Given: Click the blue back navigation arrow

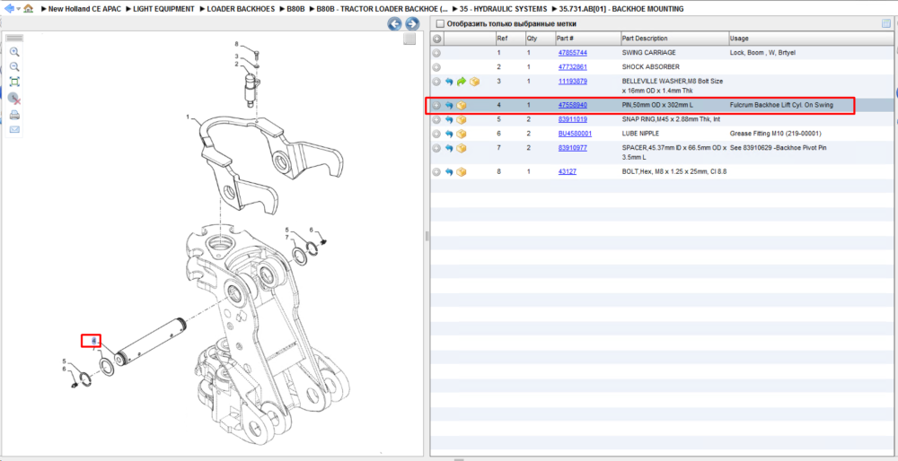Looking at the screenshot, I should click(x=9, y=9).
